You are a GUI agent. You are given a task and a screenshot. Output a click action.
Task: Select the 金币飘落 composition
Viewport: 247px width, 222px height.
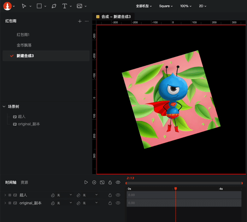[24, 45]
